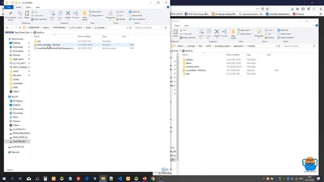Switch to Share tab in front Explorer window
Screen dimensions: 324x182
click(x=28, y=7)
